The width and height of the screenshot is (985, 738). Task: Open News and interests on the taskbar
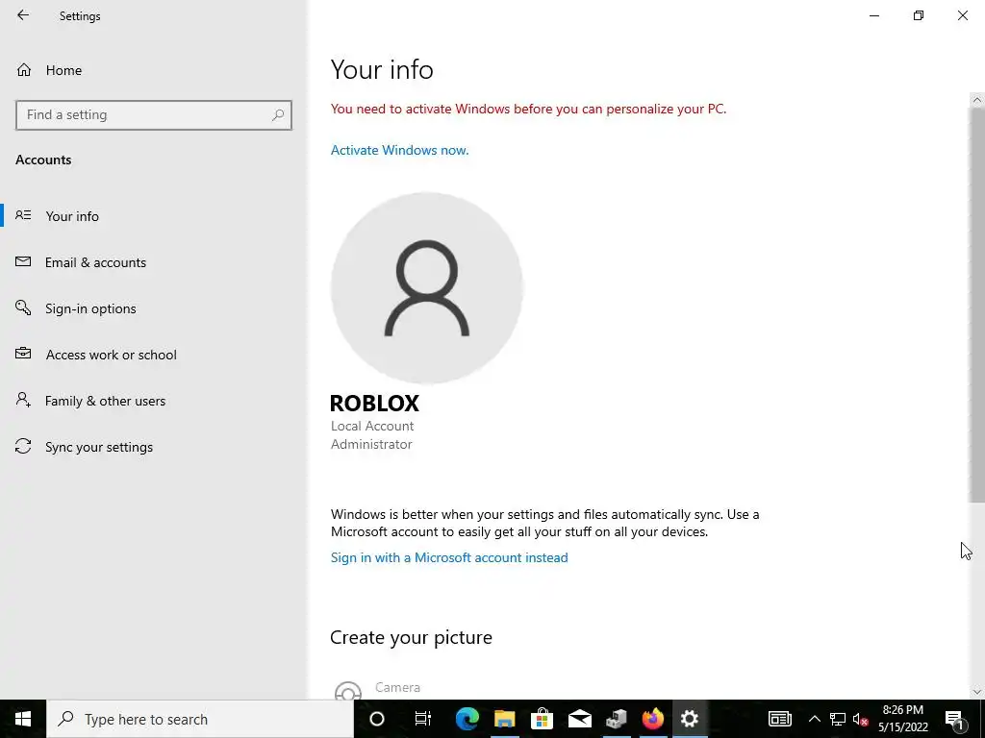click(x=779, y=719)
